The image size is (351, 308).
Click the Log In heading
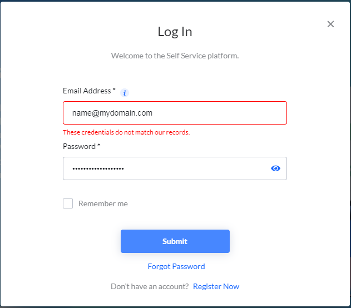pos(175,32)
